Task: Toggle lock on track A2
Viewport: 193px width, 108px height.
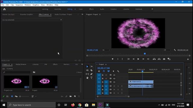Action: [x=103, y=89]
